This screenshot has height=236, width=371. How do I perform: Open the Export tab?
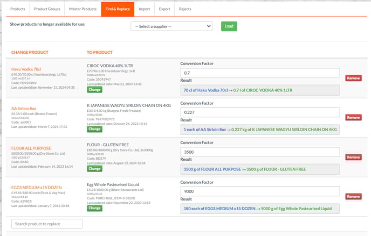tap(164, 9)
